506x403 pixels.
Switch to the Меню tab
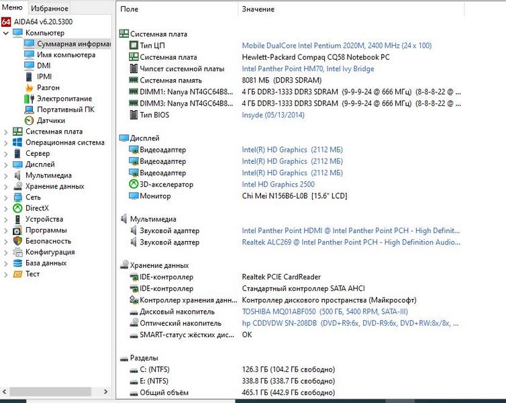click(12, 8)
